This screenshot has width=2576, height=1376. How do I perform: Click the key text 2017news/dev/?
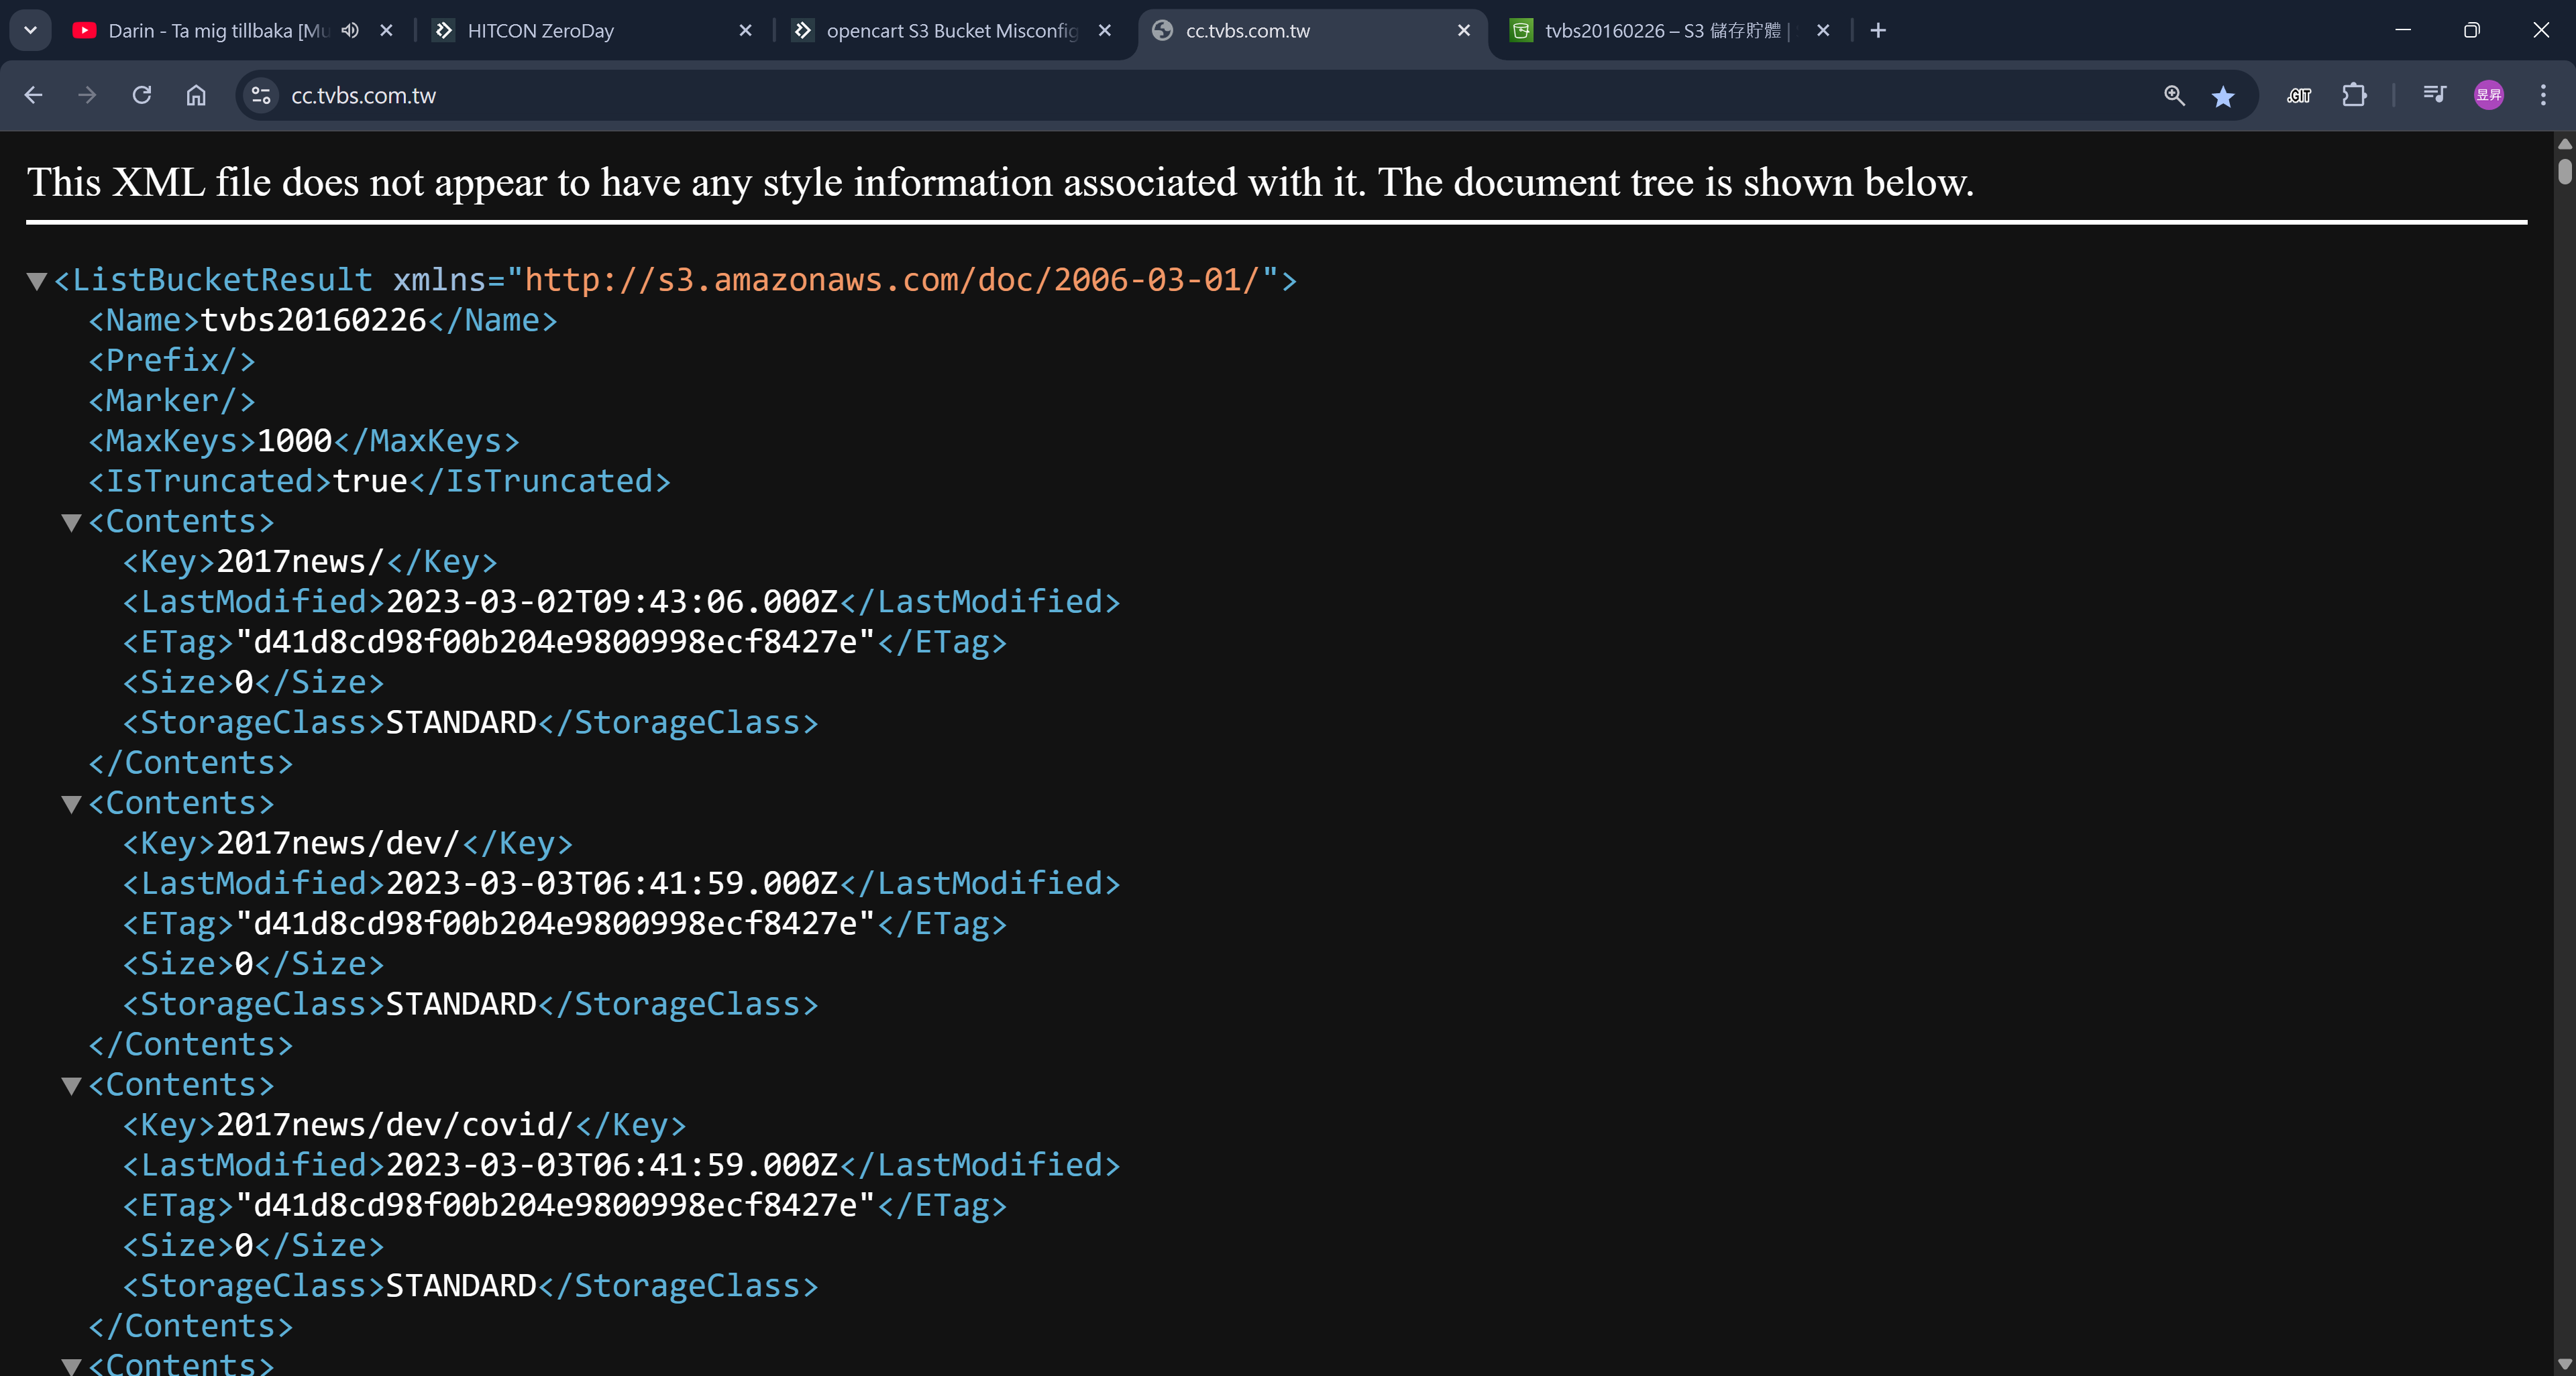pos(338,844)
